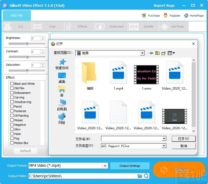208x184 pixels.
Task: Expand the 查找范围 folder dropdown
Action: pyautogui.click(x=142, y=53)
